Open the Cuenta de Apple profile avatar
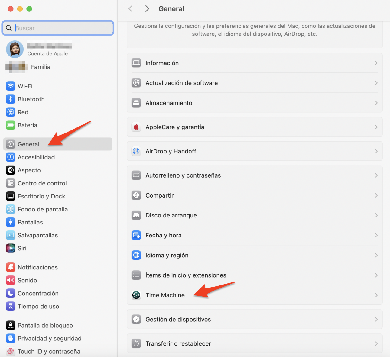The image size is (390, 357). point(15,49)
